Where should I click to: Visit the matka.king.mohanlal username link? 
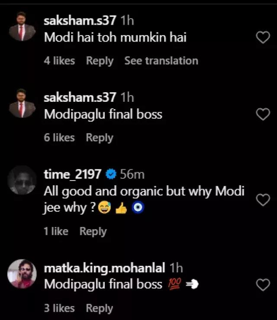tap(104, 268)
